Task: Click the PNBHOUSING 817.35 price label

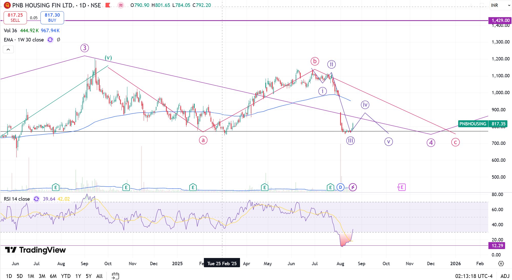Action: point(483,124)
